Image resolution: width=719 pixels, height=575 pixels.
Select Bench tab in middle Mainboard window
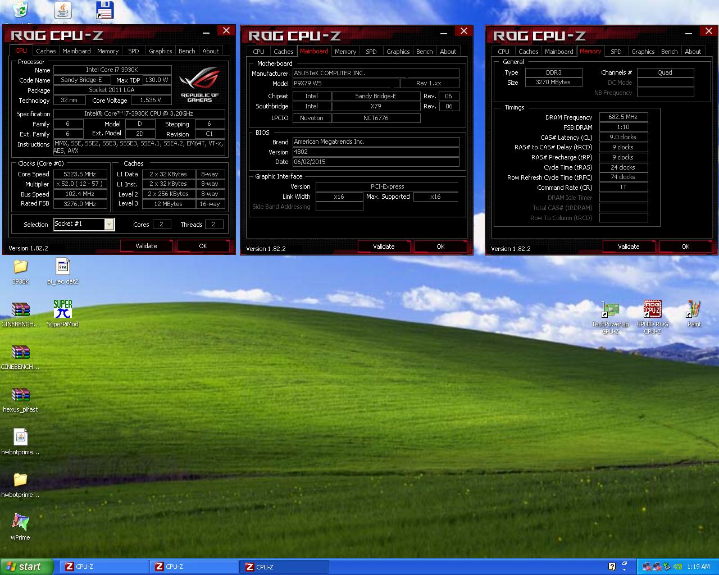coord(425,51)
